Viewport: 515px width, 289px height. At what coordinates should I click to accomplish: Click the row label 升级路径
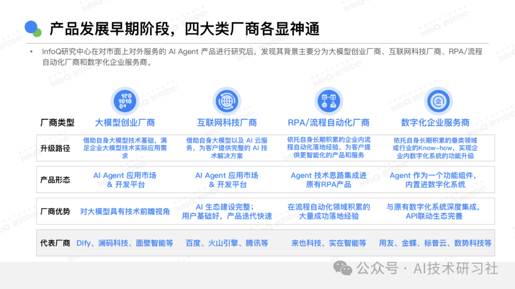pos(55,148)
